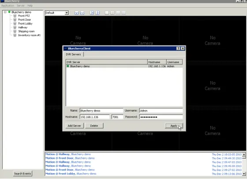This screenshot has height=179, width=247.
Task: Click the Username column header
Action: [x=175, y=62]
